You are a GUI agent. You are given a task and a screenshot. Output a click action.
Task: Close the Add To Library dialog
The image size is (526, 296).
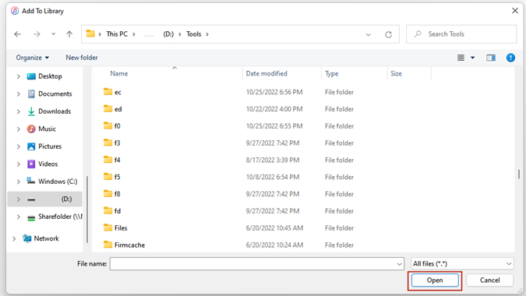pyautogui.click(x=515, y=11)
